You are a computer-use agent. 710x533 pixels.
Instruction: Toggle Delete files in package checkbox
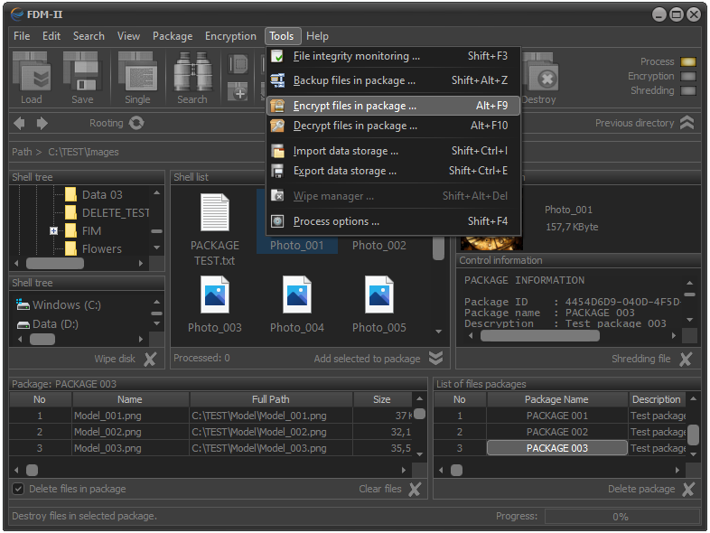click(18, 489)
